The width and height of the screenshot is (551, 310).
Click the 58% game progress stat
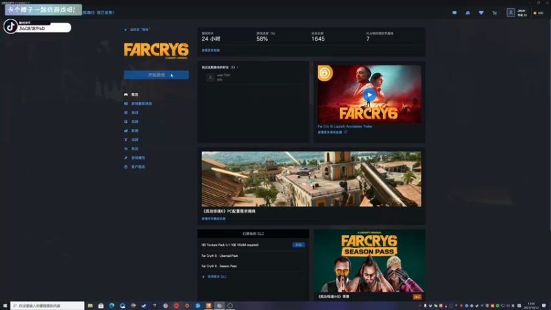click(x=262, y=39)
